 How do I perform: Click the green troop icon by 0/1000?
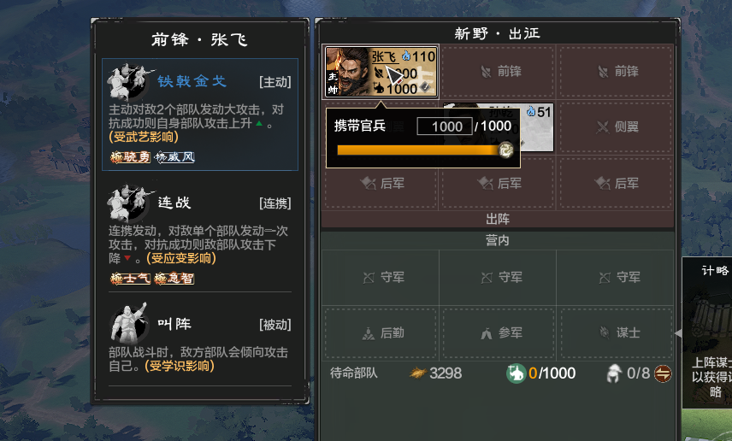(x=516, y=373)
